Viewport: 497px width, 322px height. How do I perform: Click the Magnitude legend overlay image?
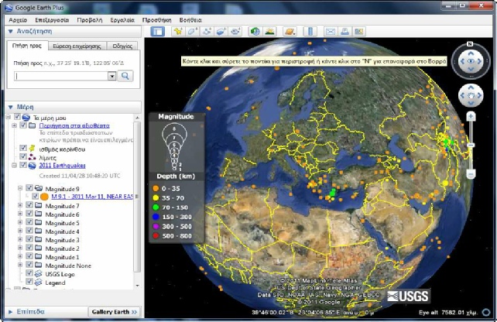tap(176, 178)
